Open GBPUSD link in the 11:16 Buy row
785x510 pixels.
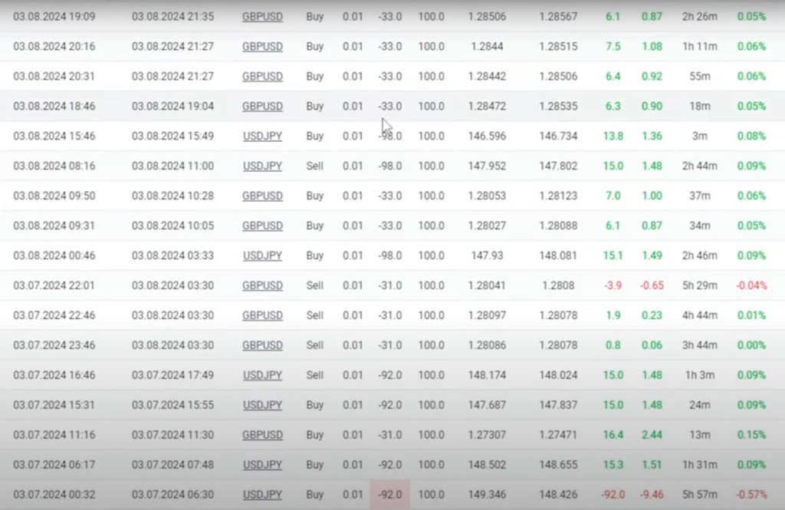coord(262,435)
